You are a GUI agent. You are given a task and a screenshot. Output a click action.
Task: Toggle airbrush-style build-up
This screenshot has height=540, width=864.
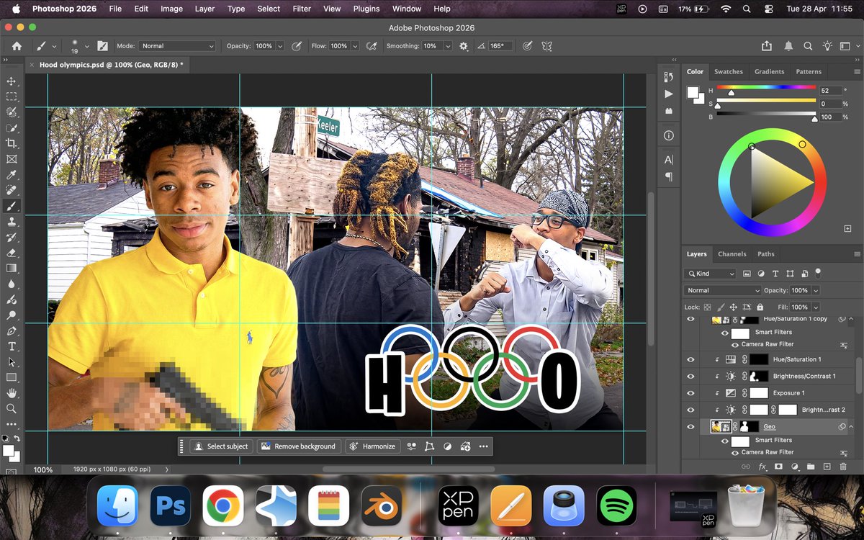tap(372, 45)
